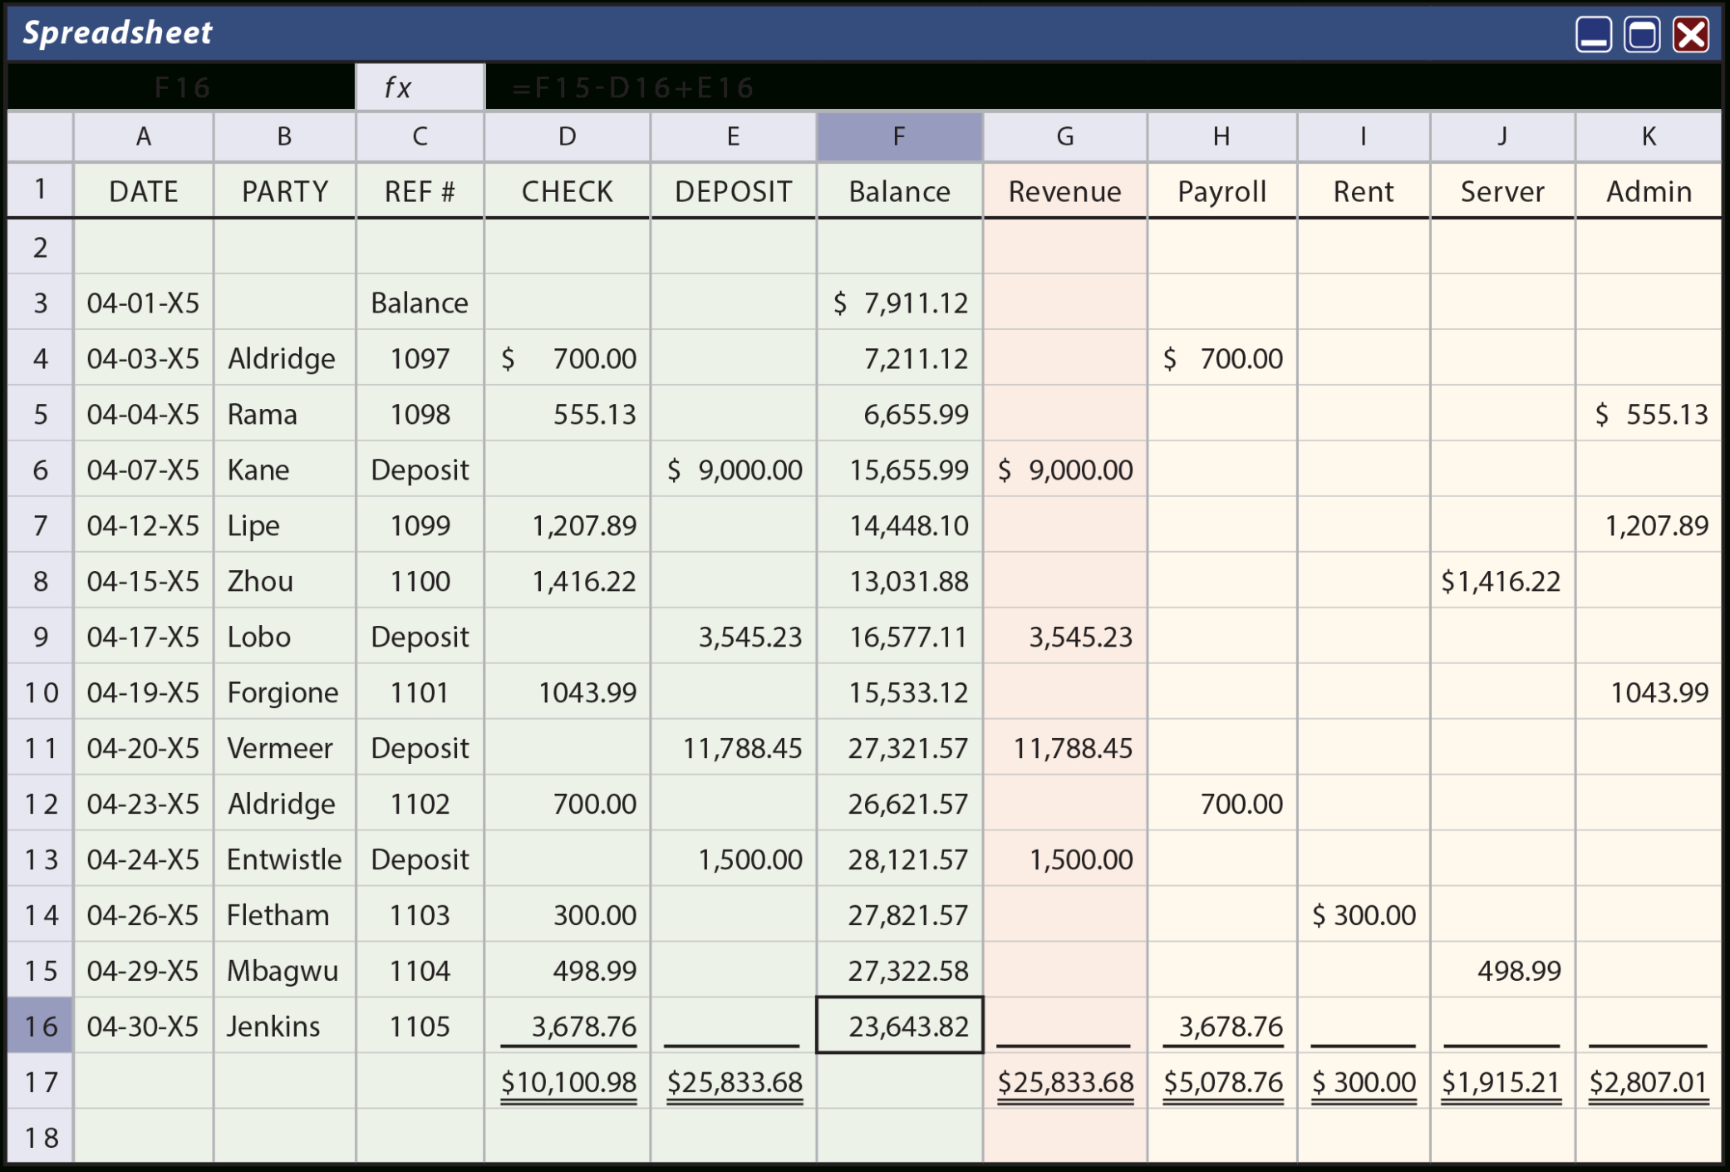Click the Server $1,416.22 cell
Image resolution: width=1730 pixels, height=1172 pixels.
(x=1501, y=581)
